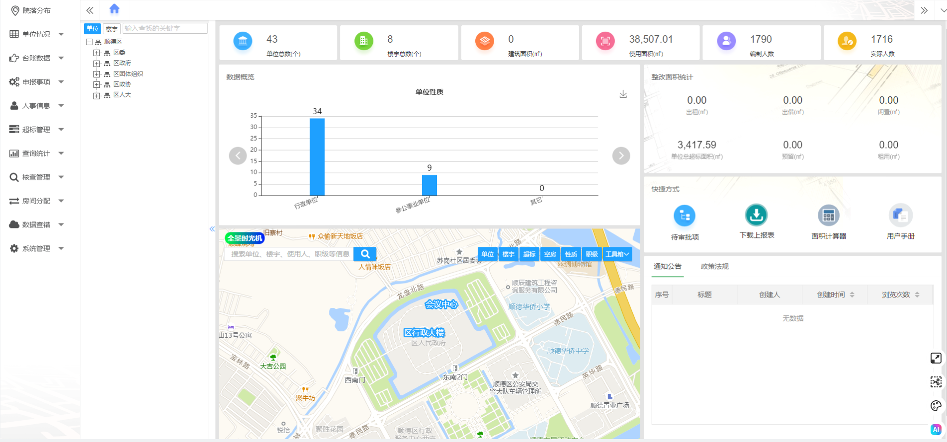Open the 院落分布 location menu item
947x442 pixels.
[31, 10]
